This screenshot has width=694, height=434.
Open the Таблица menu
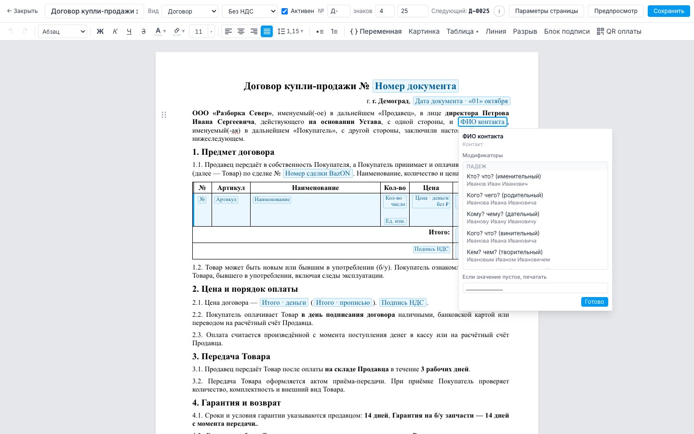click(462, 31)
